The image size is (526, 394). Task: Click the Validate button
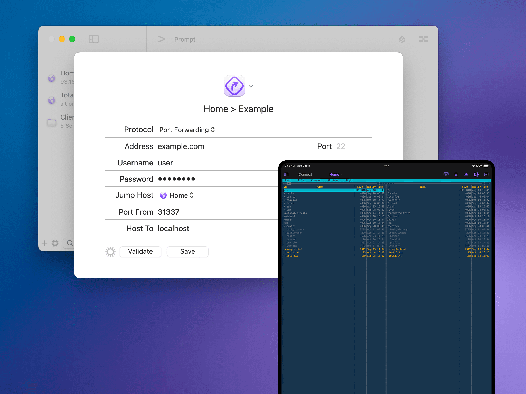point(140,252)
